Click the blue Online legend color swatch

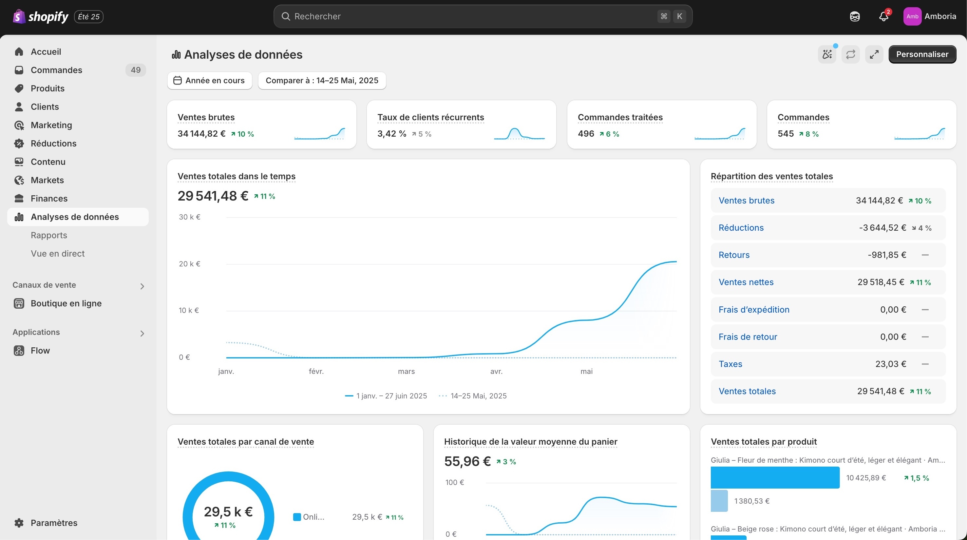point(297,517)
